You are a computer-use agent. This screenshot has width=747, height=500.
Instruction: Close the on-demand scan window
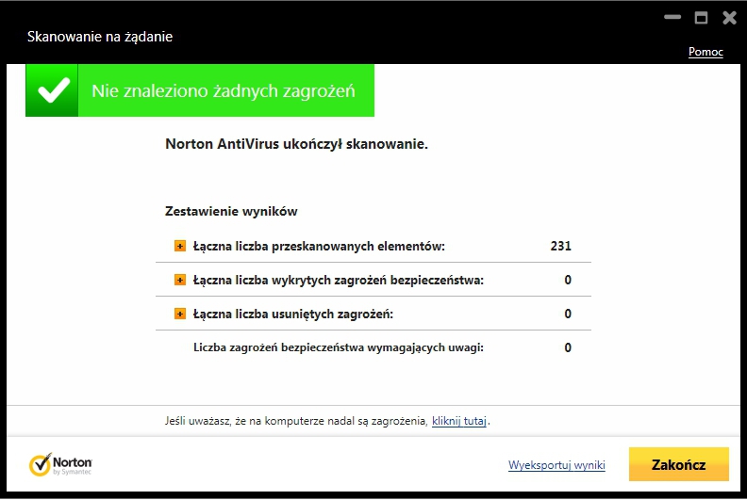[x=729, y=18]
